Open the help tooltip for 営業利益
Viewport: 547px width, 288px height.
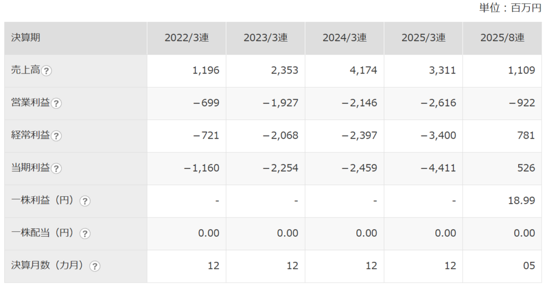pos(57,103)
